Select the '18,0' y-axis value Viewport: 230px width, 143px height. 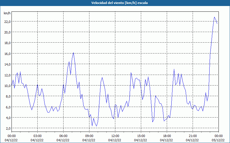coord(7,43)
